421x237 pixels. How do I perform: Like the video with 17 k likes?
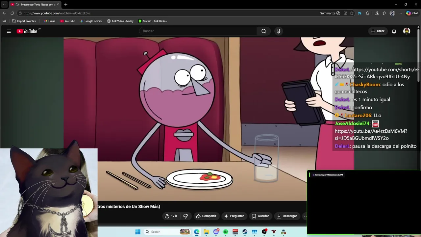pos(171,216)
